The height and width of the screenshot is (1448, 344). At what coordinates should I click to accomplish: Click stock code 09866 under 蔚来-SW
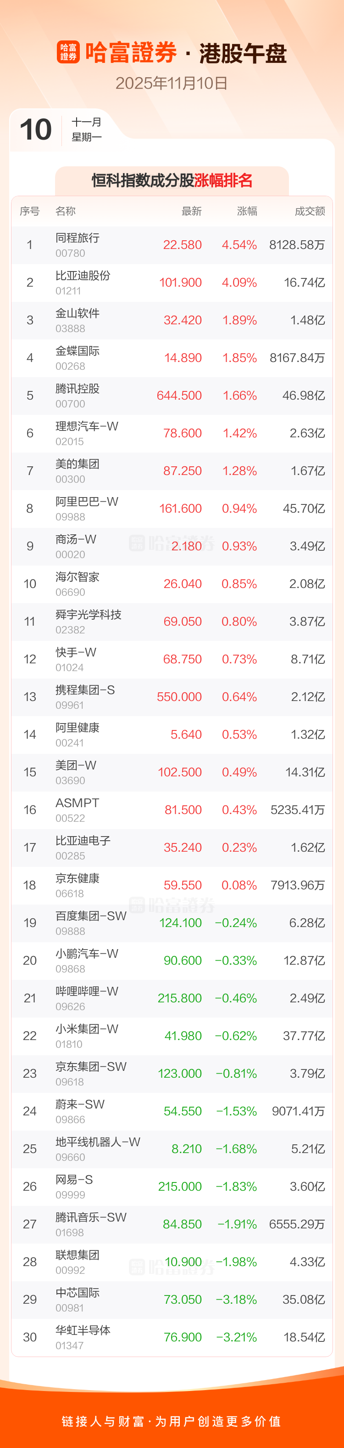(x=70, y=1120)
